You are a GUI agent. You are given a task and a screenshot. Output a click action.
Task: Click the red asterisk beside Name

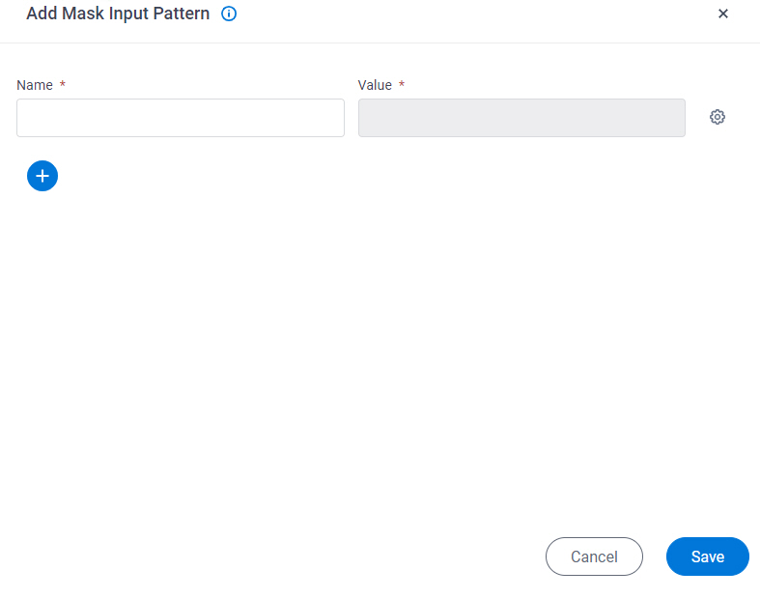(63, 85)
